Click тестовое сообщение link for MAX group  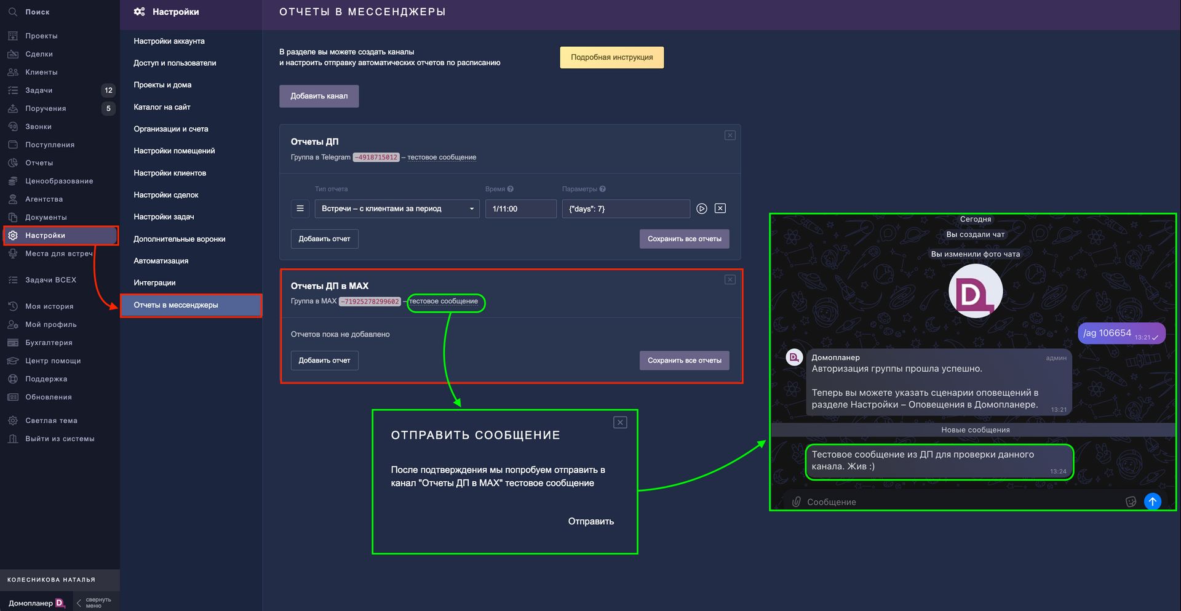click(443, 302)
